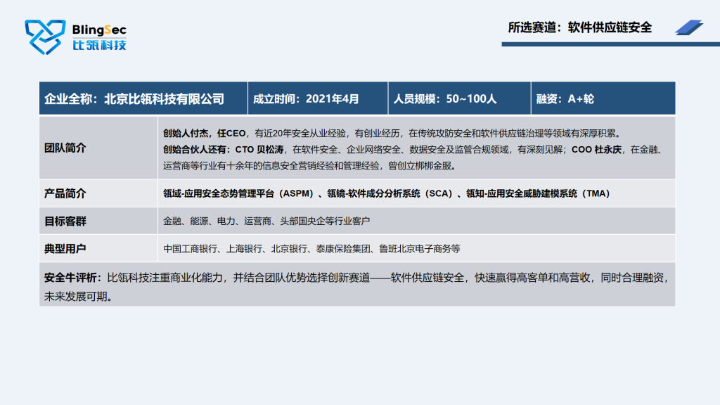This screenshot has height=405, width=720.
Task: Click the 目标客群 row label
Action: pyautogui.click(x=65, y=221)
